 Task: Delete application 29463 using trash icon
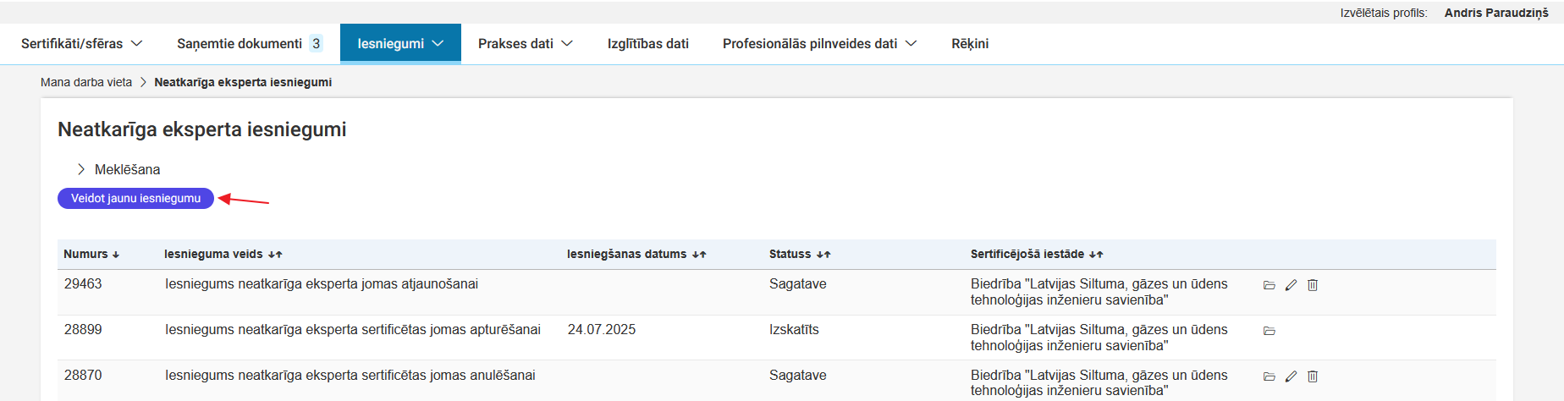1313,285
